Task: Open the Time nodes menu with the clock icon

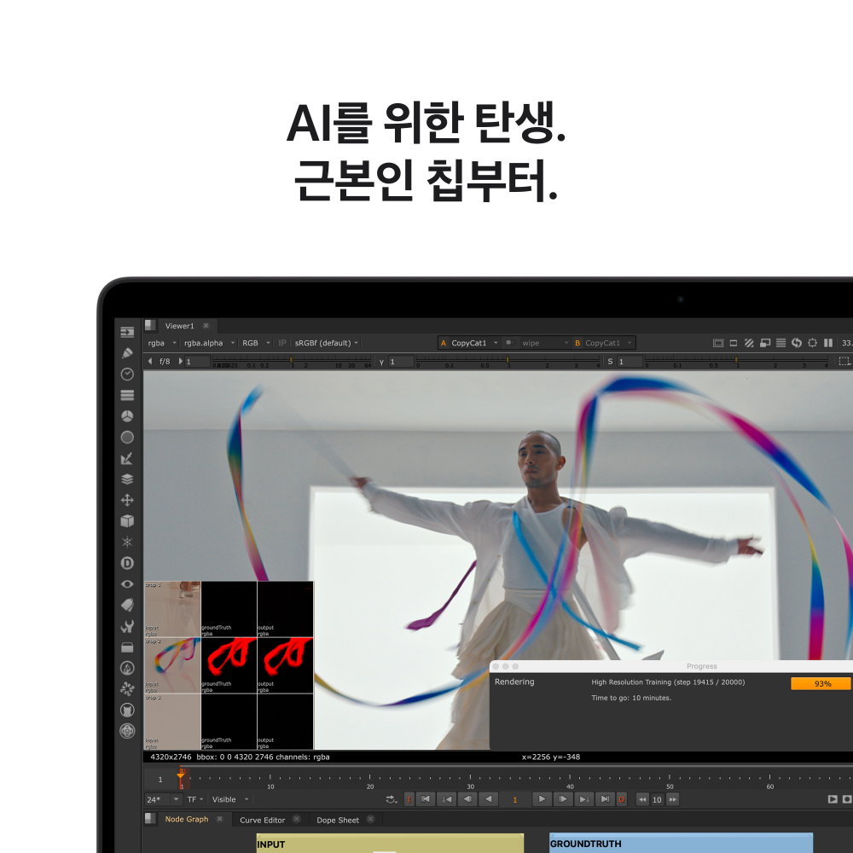Action: click(x=127, y=374)
